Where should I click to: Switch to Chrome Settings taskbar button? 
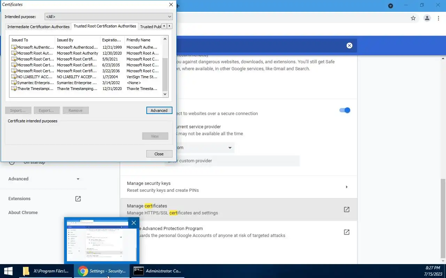[x=102, y=271]
